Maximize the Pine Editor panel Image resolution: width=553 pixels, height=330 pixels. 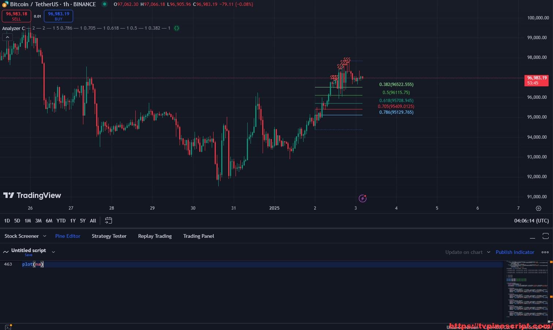point(545,236)
